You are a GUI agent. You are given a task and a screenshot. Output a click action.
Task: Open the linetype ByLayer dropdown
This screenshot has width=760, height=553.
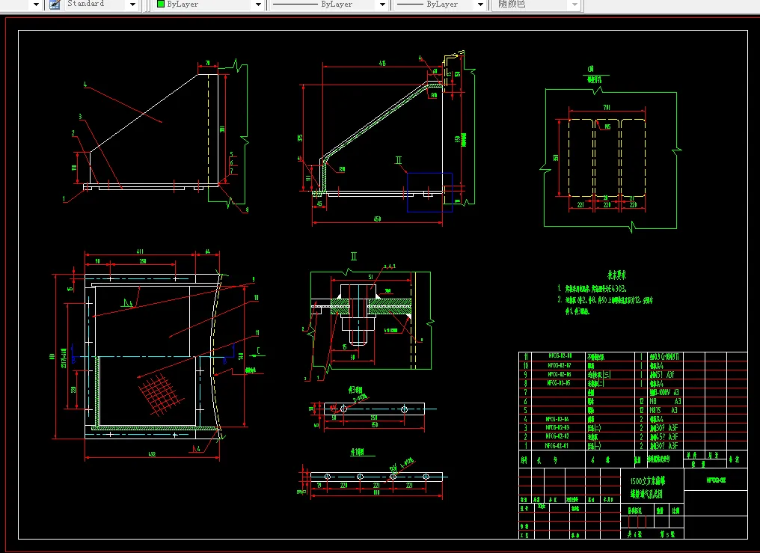click(x=382, y=4)
